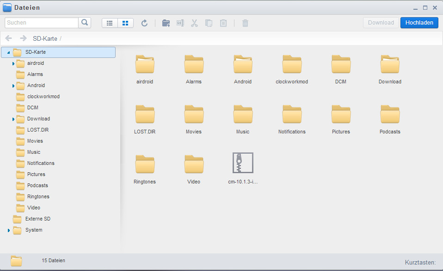Select Video in the folder tree
This screenshot has width=443, height=271.
click(34, 208)
